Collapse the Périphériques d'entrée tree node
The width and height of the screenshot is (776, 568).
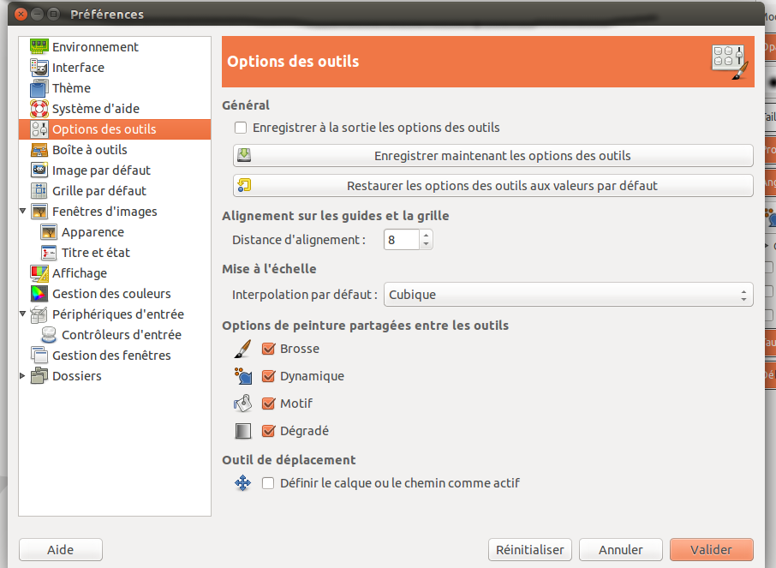click(x=23, y=314)
